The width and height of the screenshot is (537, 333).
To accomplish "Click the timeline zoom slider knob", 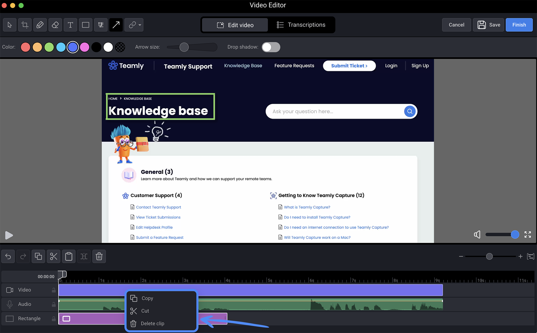I will 489,256.
